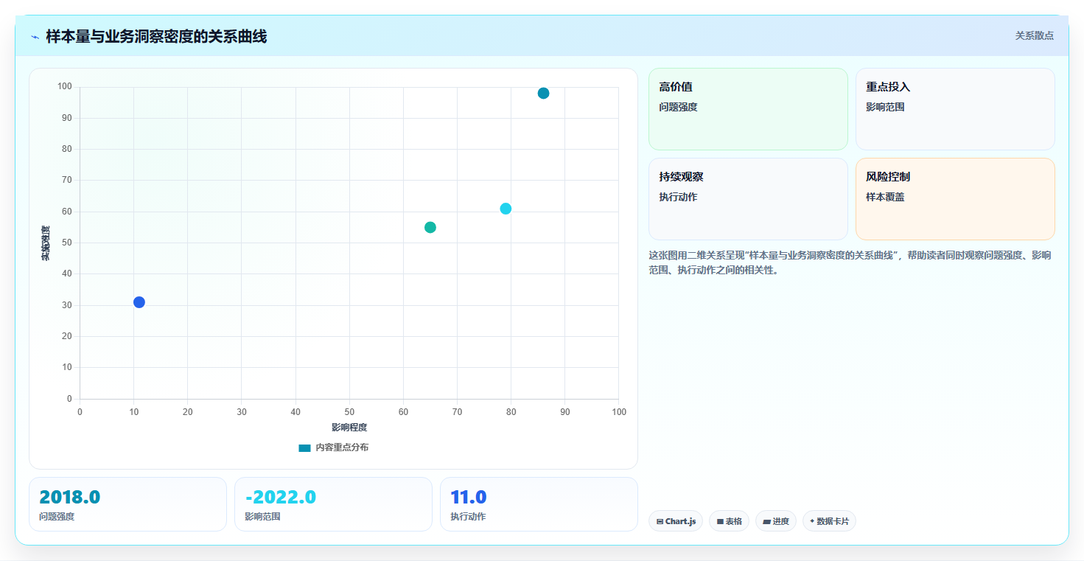This screenshot has width=1084, height=561.
Task: Click 样本覆盖 text in 风险控制 card
Action: (x=885, y=197)
